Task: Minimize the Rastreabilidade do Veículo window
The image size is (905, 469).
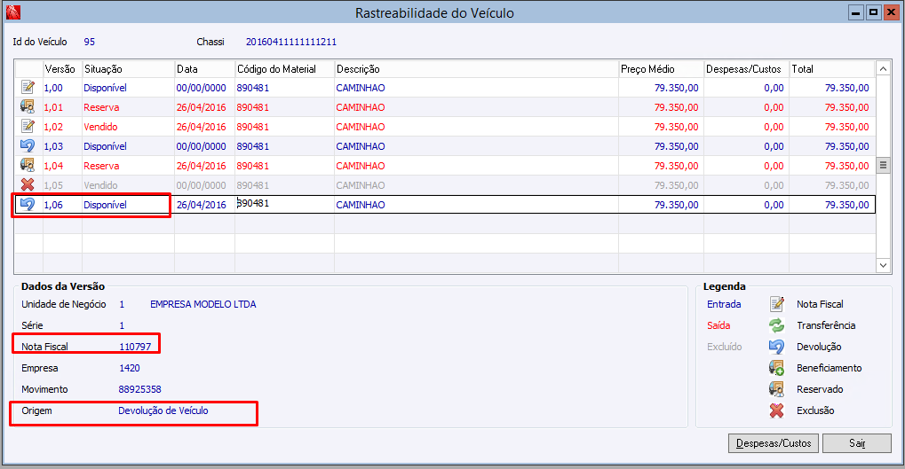Action: click(x=856, y=12)
